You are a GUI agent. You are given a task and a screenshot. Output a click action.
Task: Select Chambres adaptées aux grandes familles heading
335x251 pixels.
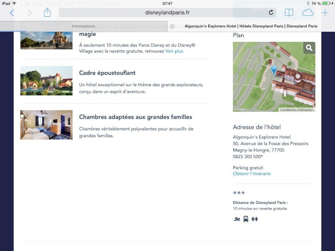coord(135,117)
